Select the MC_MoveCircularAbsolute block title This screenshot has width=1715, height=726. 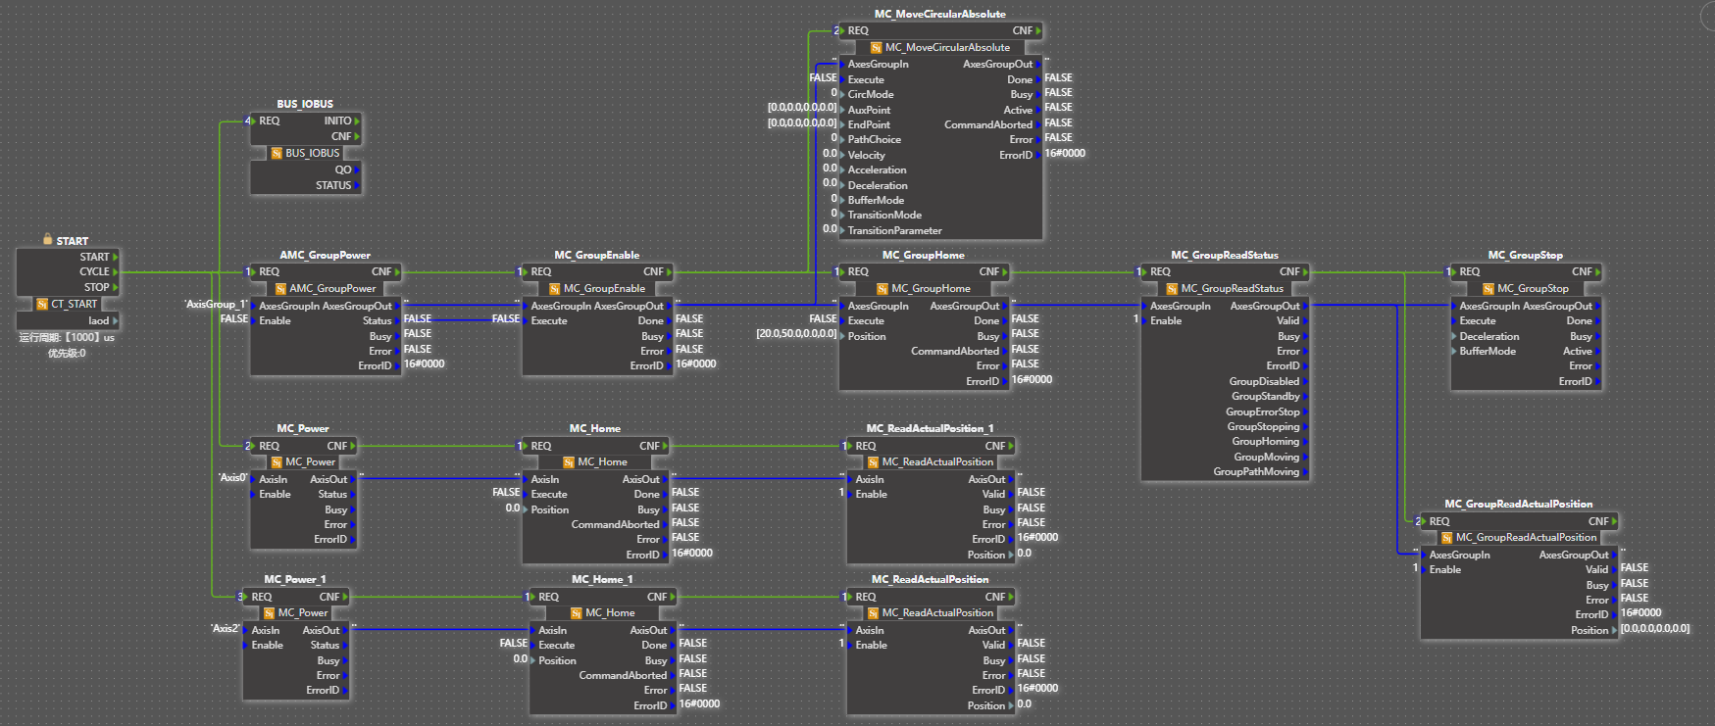point(940,15)
